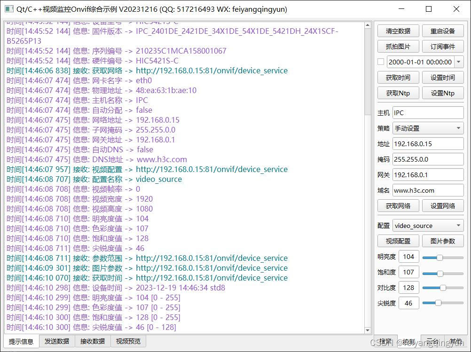Click 重启设备 to restart the device
This screenshot has height=352, width=471.
pos(443,31)
